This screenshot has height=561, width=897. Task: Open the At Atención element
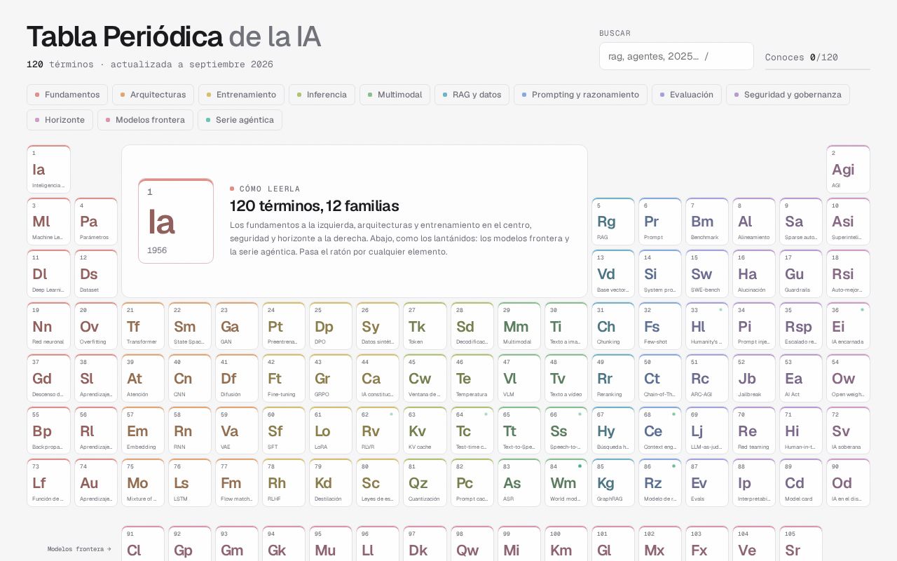click(x=142, y=379)
